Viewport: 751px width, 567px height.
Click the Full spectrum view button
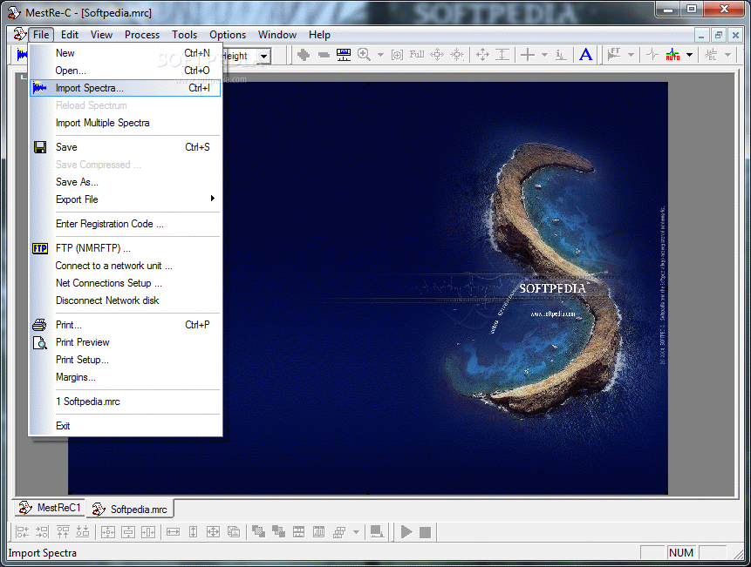pyautogui.click(x=417, y=55)
